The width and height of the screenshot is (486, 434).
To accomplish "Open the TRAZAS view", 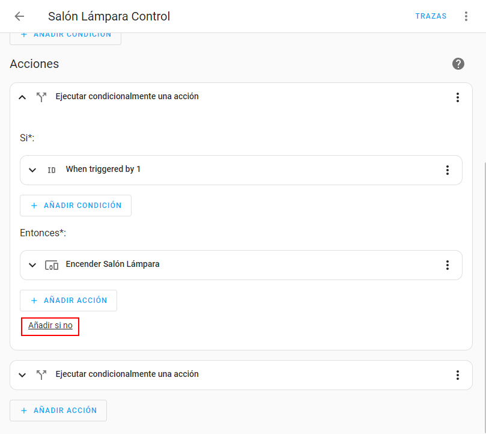I will pos(431,16).
